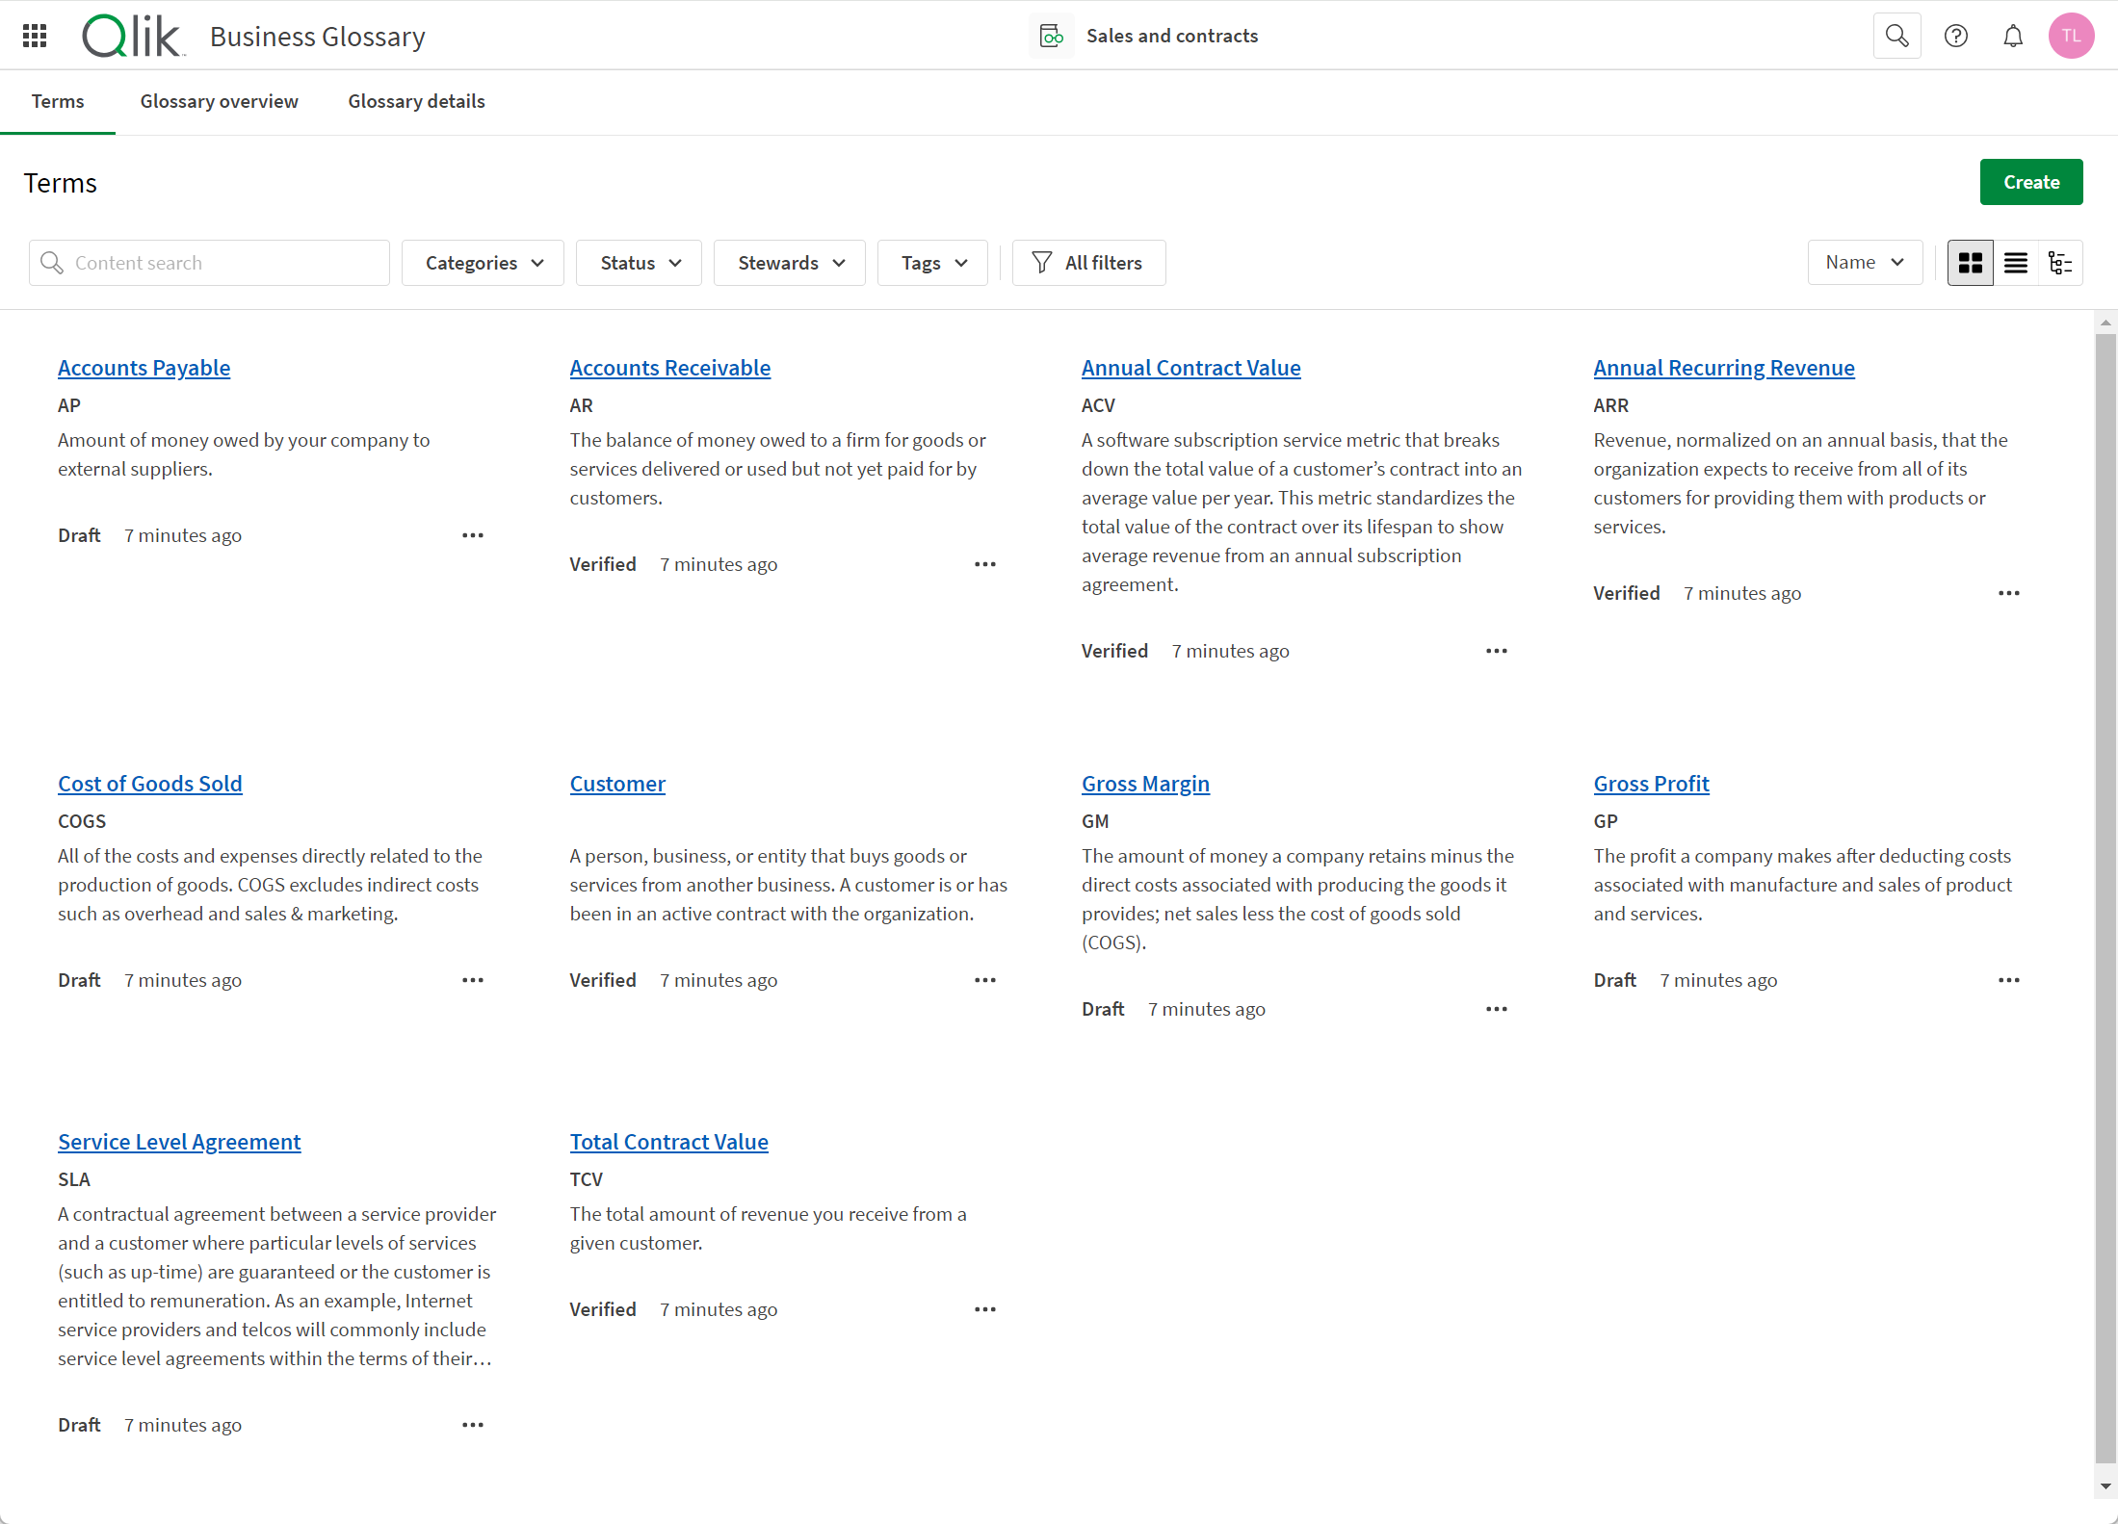Switch to the Glossary details tab

point(414,102)
